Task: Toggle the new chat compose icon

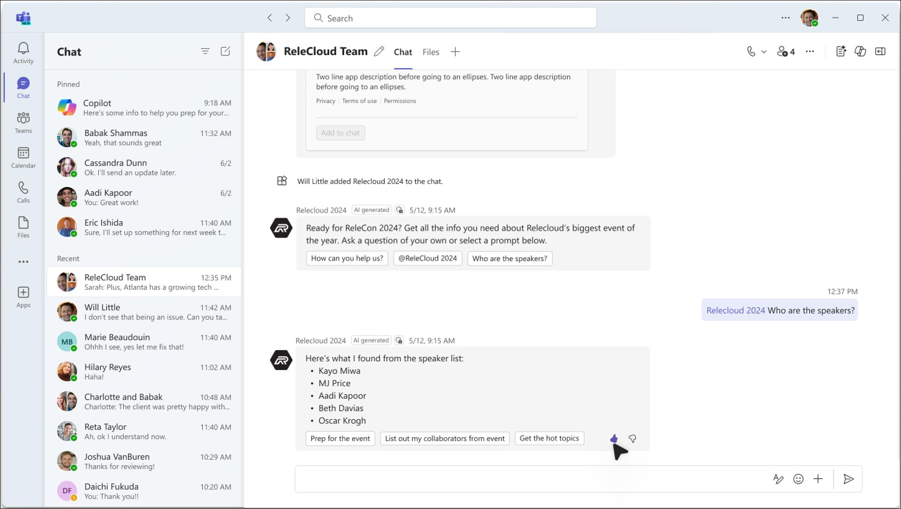Action: [225, 51]
